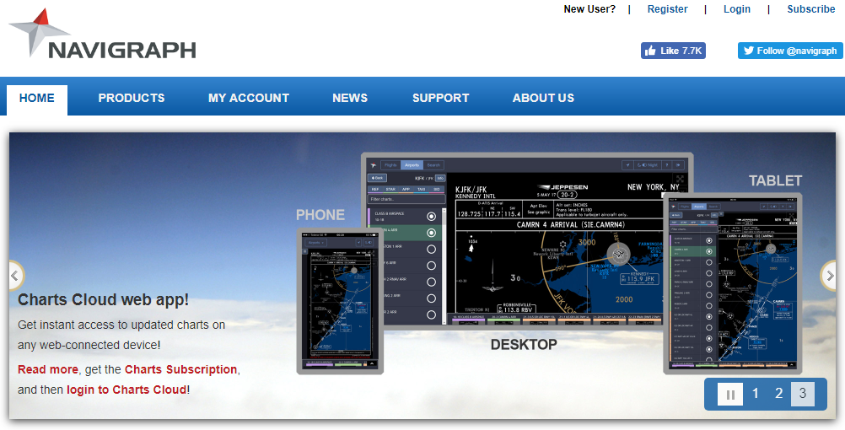This screenshot has width=845, height=430.
Task: Click the New User? label
Action: 589,9
